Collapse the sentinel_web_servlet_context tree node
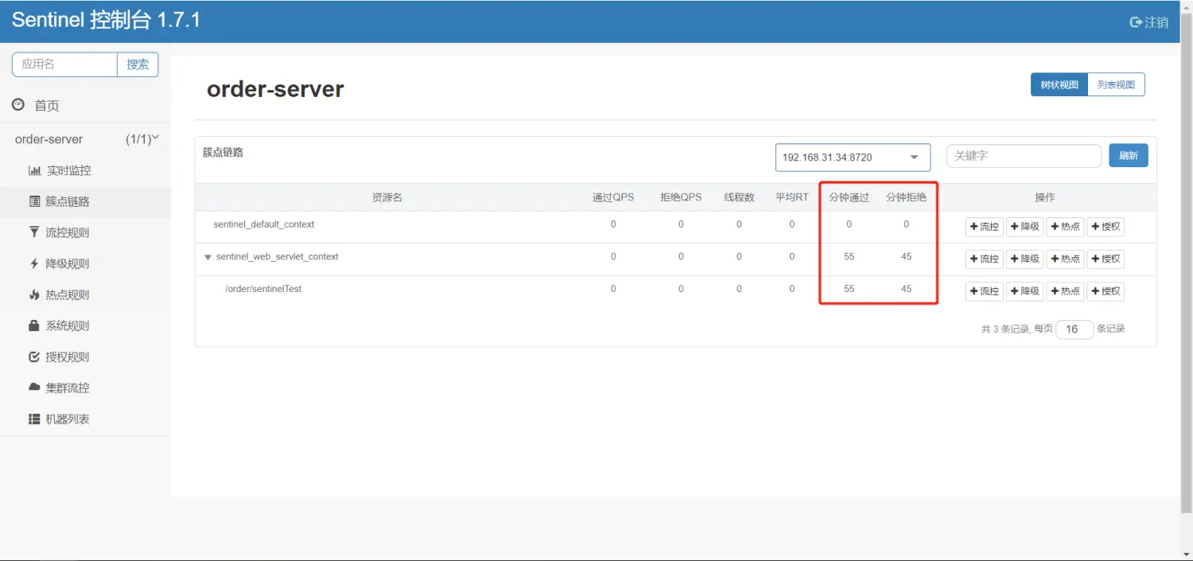The width and height of the screenshot is (1193, 561). click(x=208, y=257)
